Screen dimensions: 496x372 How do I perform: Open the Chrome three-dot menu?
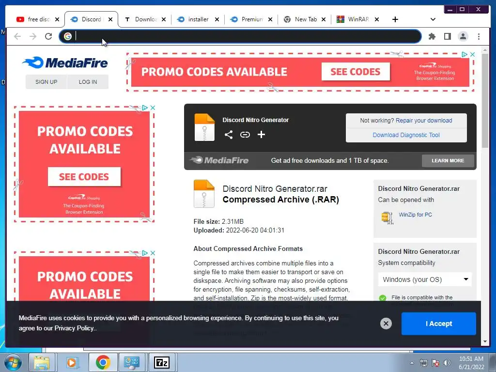click(x=479, y=36)
